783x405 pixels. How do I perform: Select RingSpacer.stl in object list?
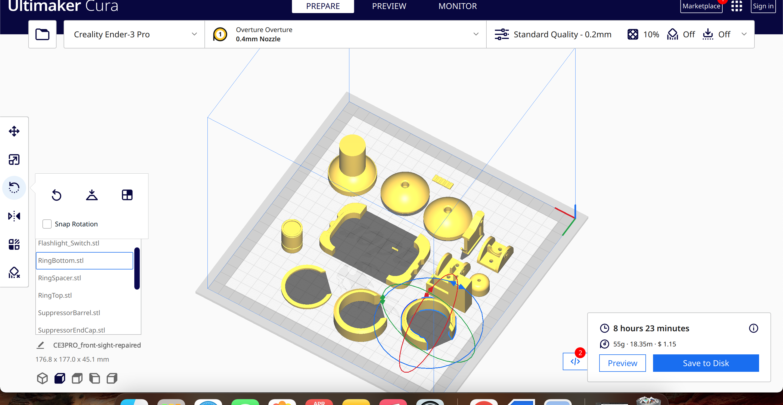click(x=60, y=278)
